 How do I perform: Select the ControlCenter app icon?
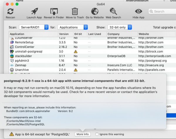pos(12,47)
